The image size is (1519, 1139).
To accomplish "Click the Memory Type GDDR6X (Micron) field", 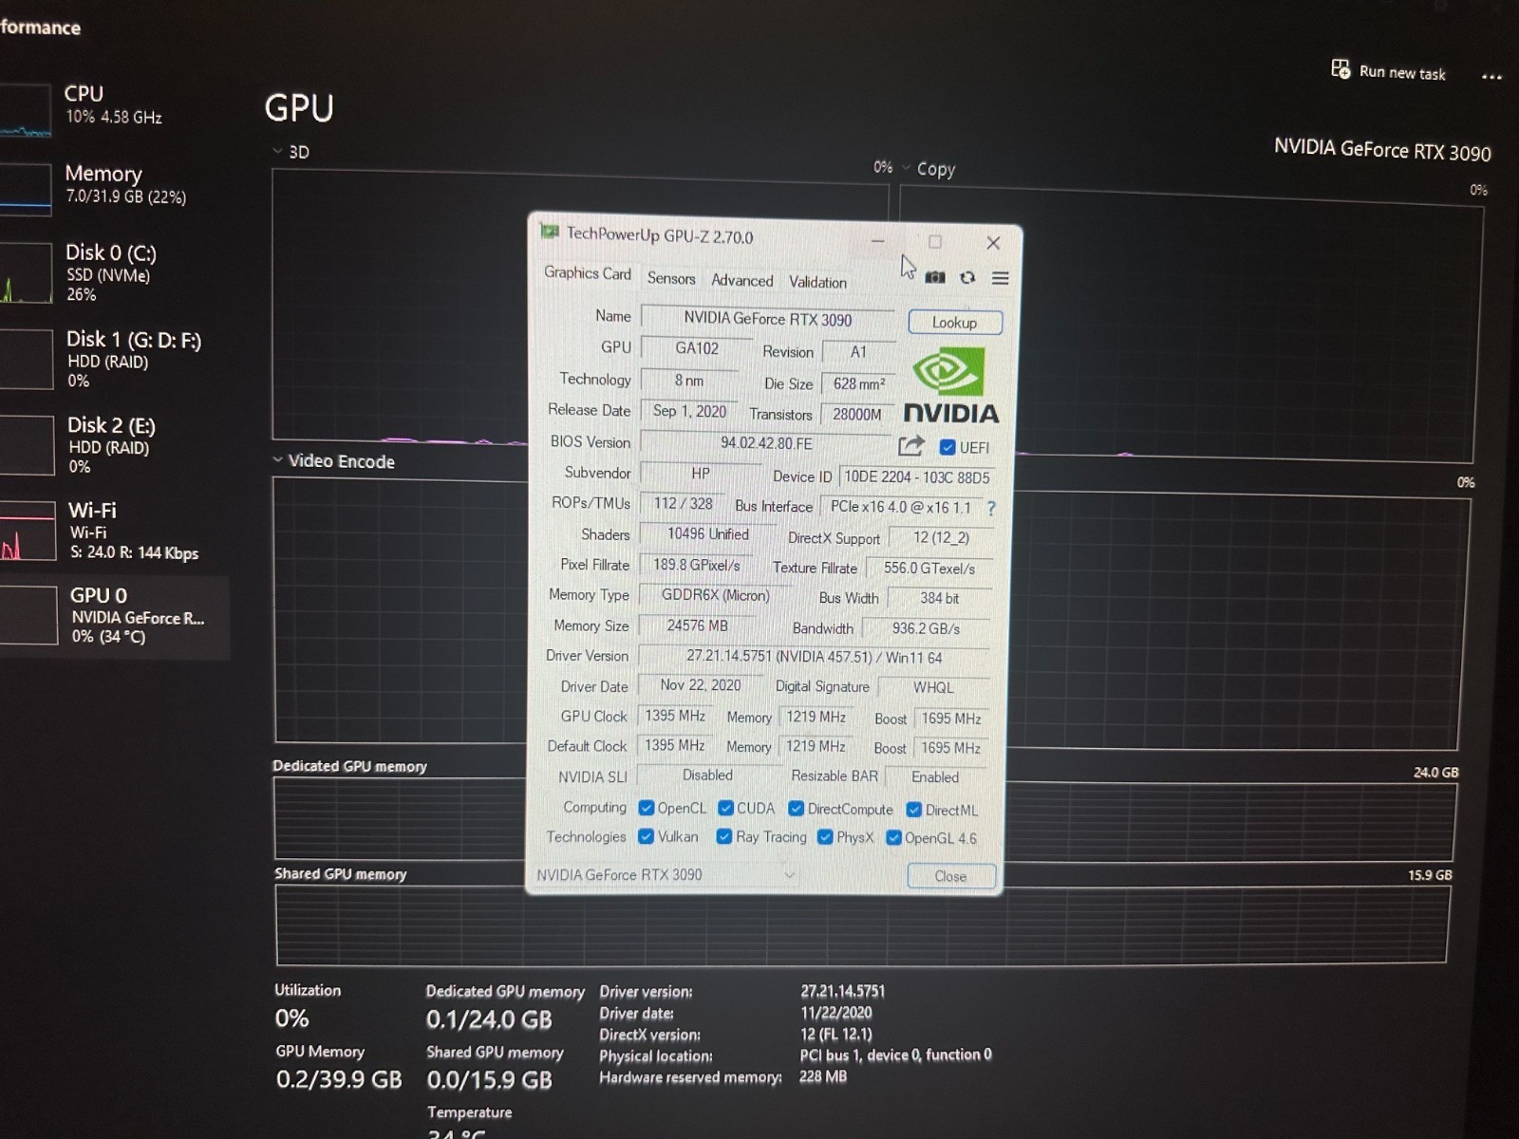I will point(715,595).
